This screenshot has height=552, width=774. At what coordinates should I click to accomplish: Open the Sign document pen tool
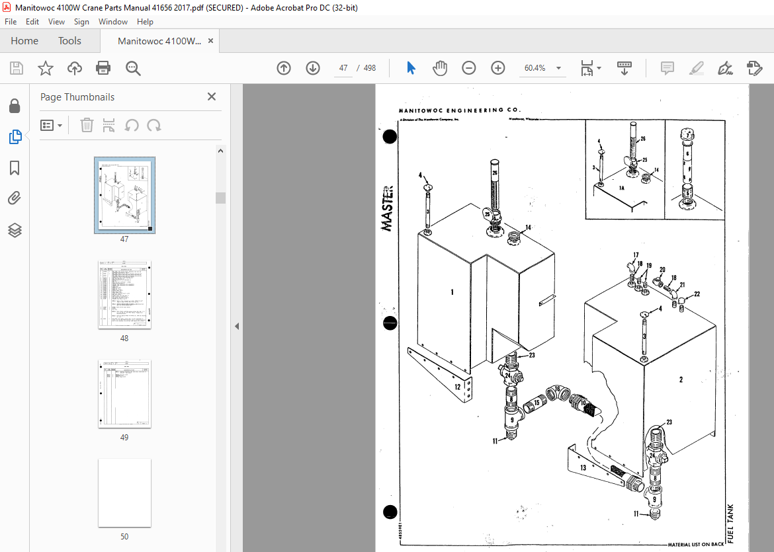(x=725, y=68)
